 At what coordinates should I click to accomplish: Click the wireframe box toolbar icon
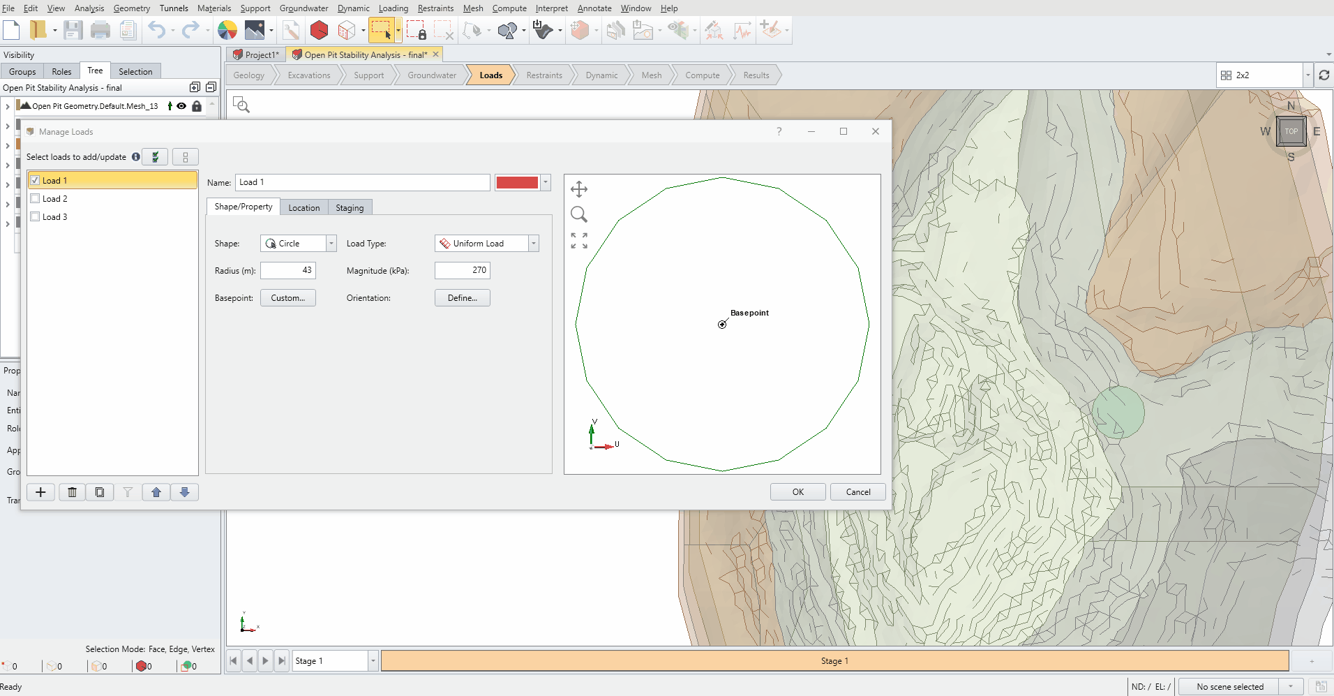click(347, 30)
